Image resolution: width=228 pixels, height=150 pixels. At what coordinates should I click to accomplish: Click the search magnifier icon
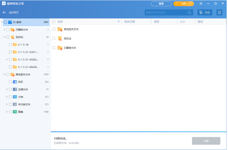pyautogui.click(x=189, y=13)
